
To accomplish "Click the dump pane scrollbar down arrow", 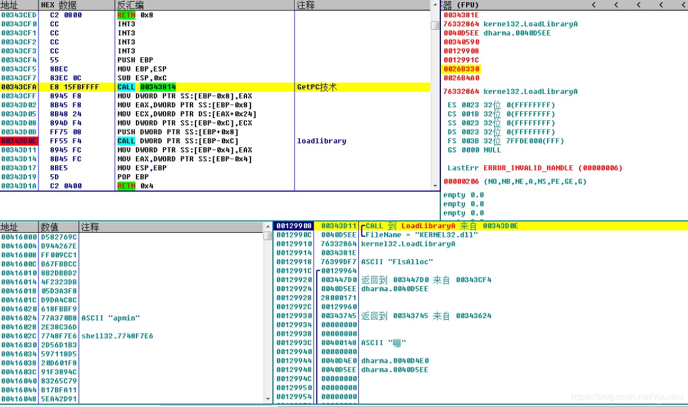I will [268, 399].
